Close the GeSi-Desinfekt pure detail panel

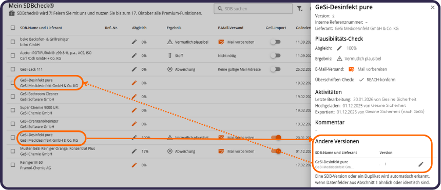coord(433,8)
